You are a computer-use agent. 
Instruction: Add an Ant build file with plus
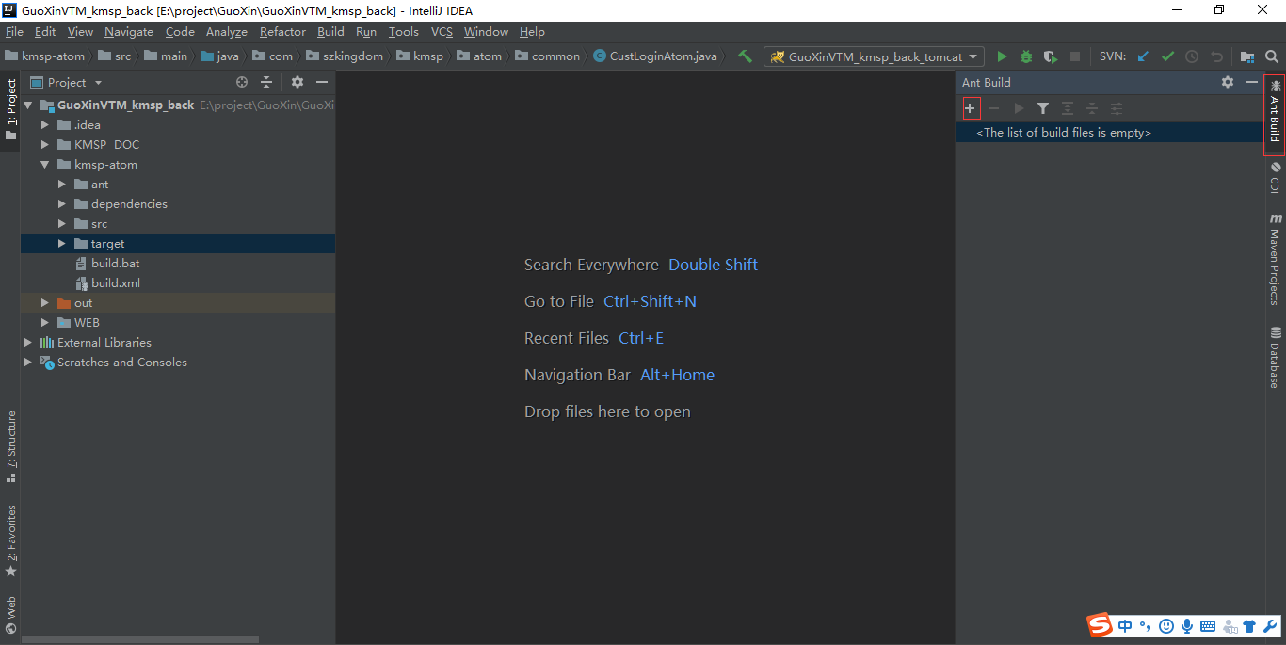(971, 108)
